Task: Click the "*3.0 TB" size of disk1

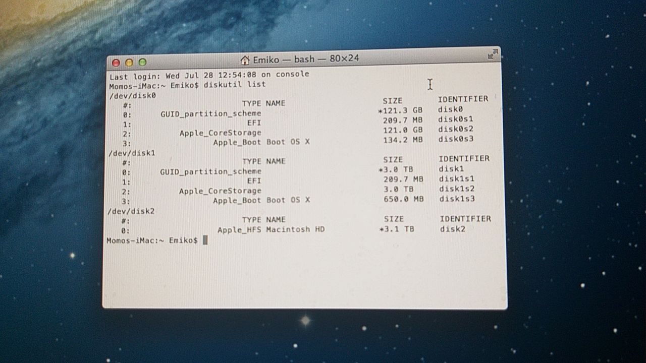Action: tap(396, 169)
